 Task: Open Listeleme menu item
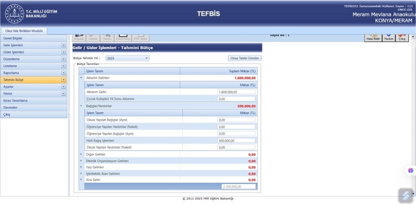(x=34, y=66)
